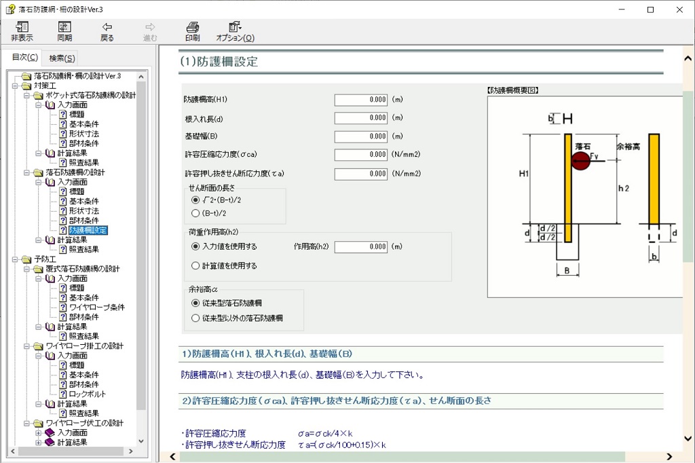This screenshot has height=463, width=695.
Task: Click the 許容押し抜きせん断応力度(τa) input field
Action: [x=361, y=174]
